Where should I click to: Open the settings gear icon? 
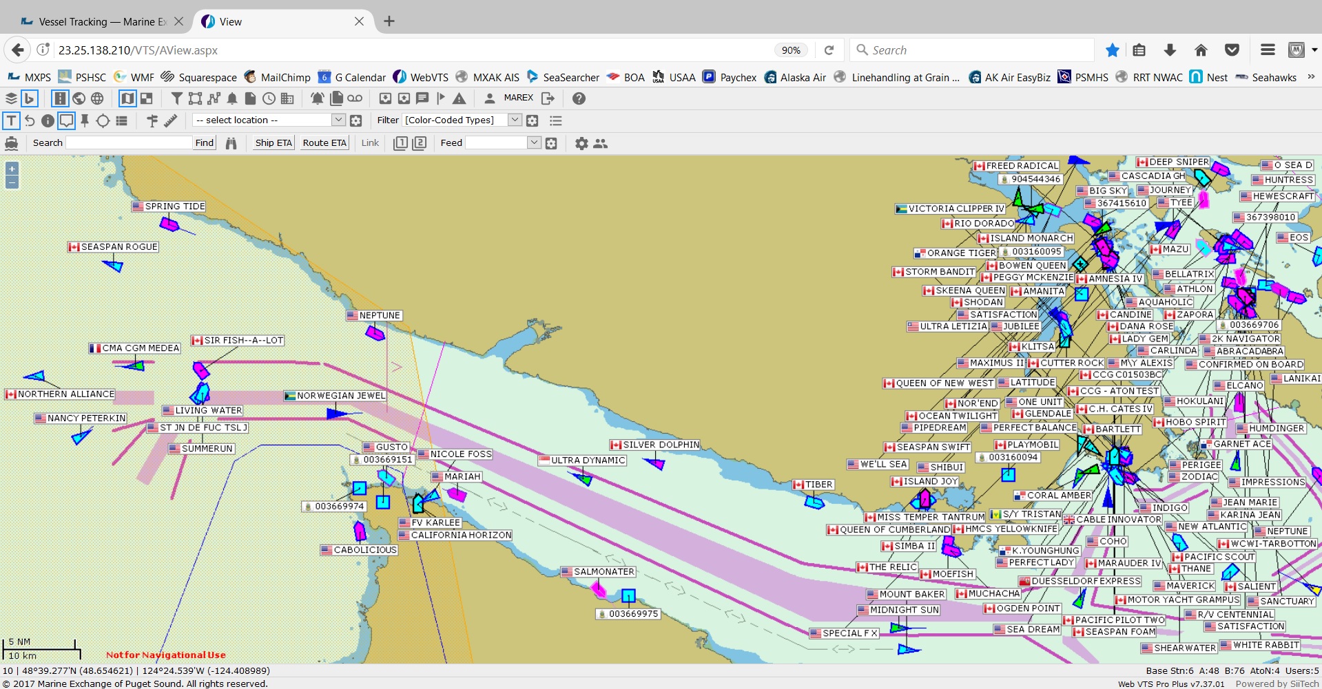point(581,143)
